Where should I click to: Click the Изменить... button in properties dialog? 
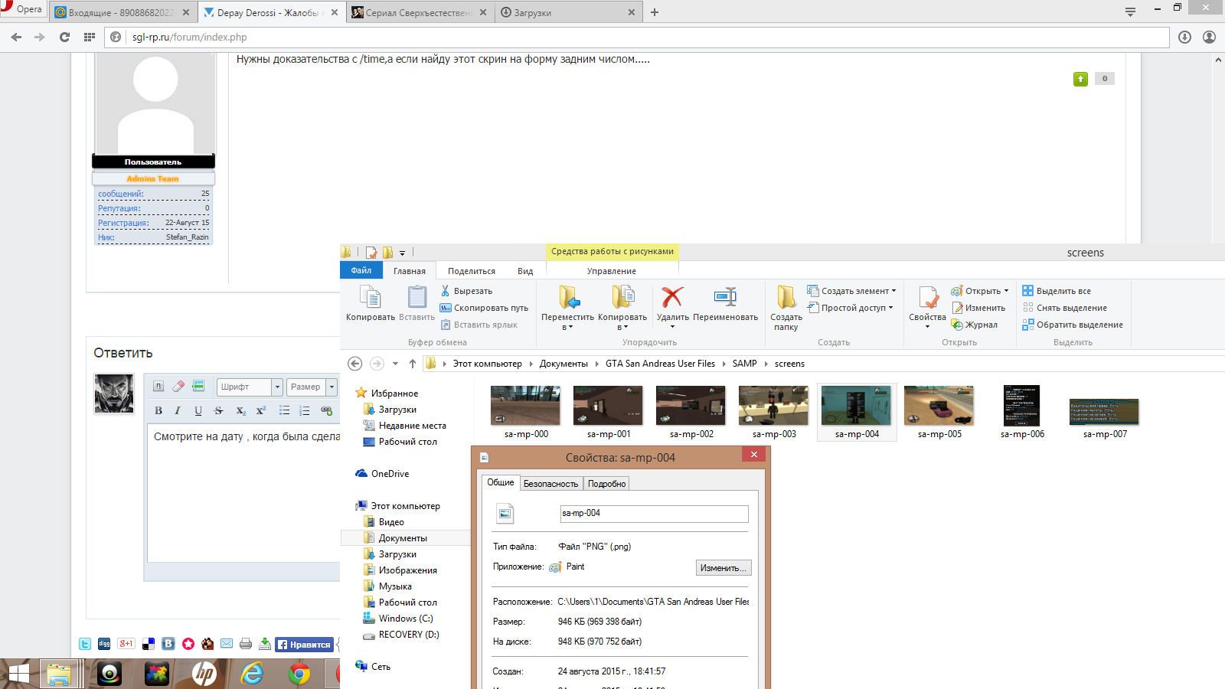[723, 568]
